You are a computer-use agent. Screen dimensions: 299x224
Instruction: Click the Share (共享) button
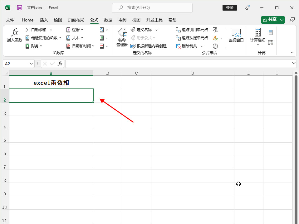[271, 20]
